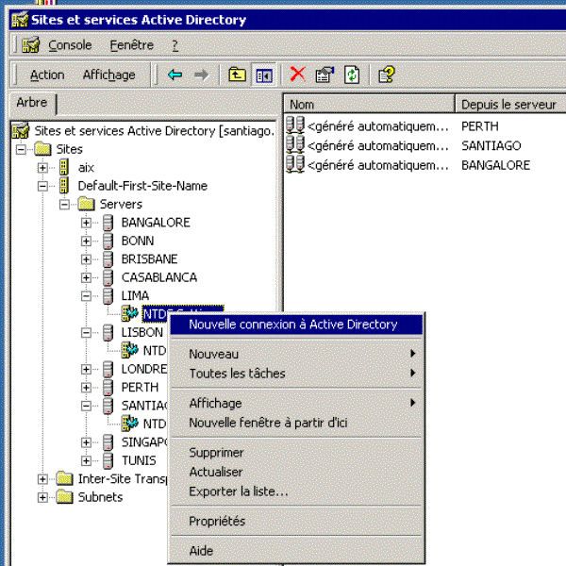Image resolution: width=566 pixels, height=566 pixels.
Task: Click the Action menu button
Action: (x=47, y=75)
